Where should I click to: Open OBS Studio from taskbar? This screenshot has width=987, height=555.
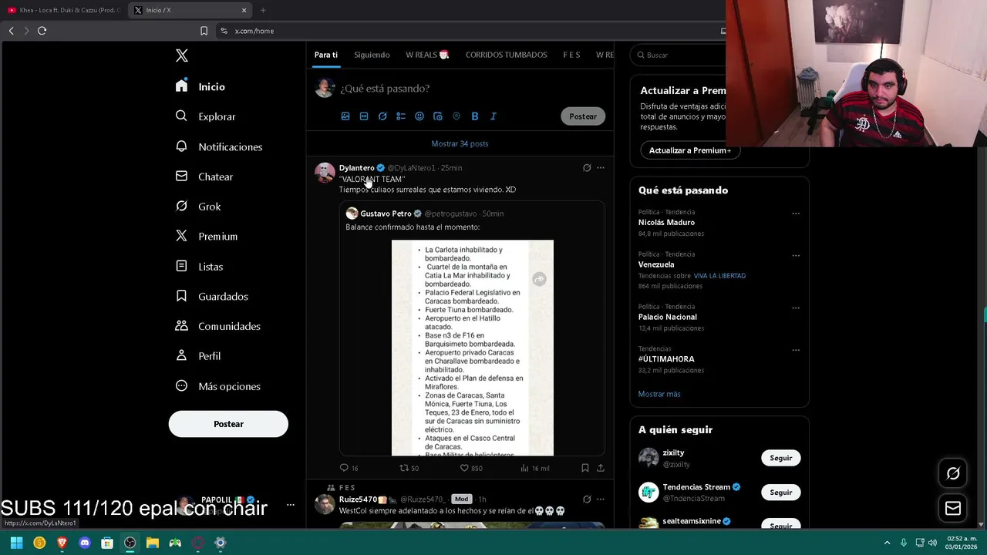coord(130,543)
